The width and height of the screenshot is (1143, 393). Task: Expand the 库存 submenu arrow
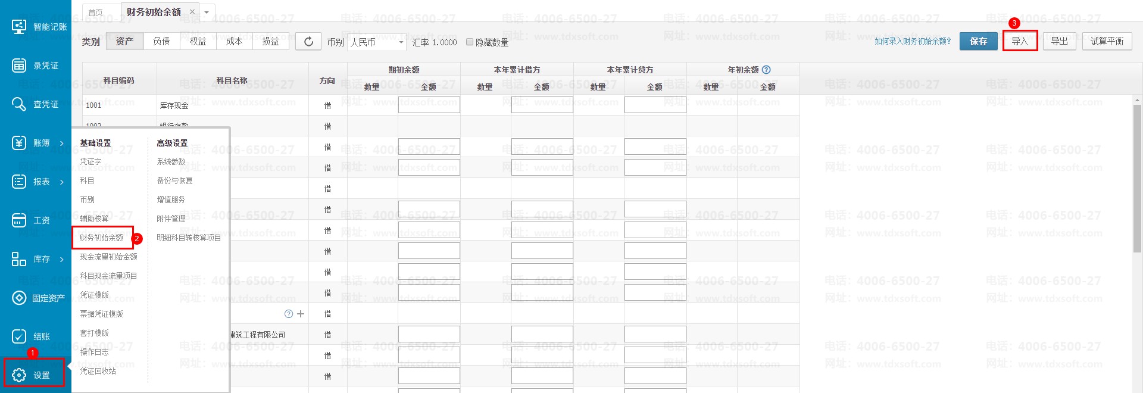click(x=62, y=260)
